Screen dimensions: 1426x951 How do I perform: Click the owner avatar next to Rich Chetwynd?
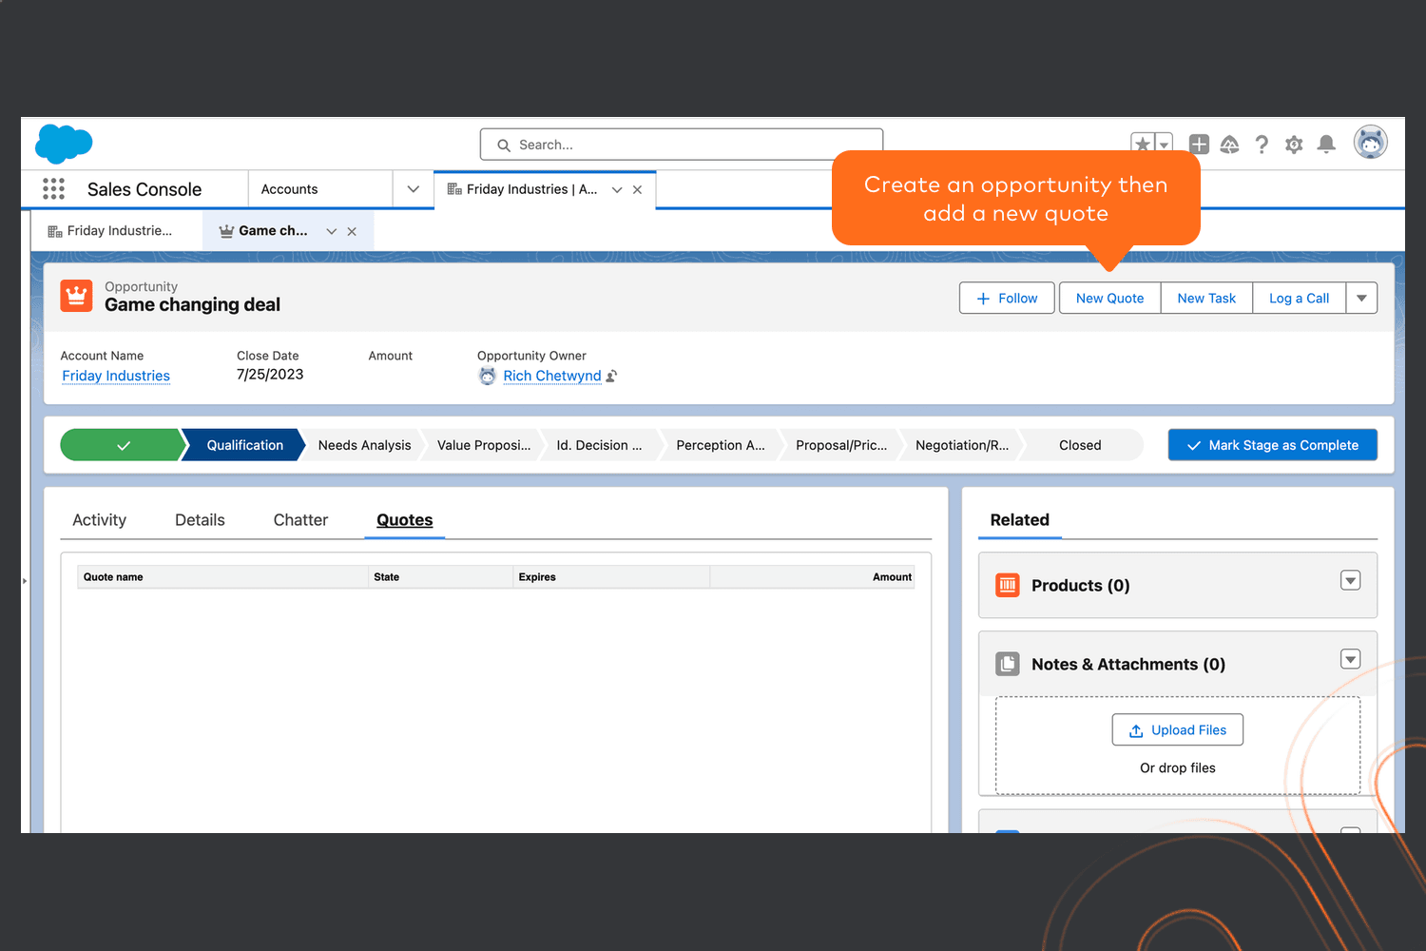click(x=488, y=376)
